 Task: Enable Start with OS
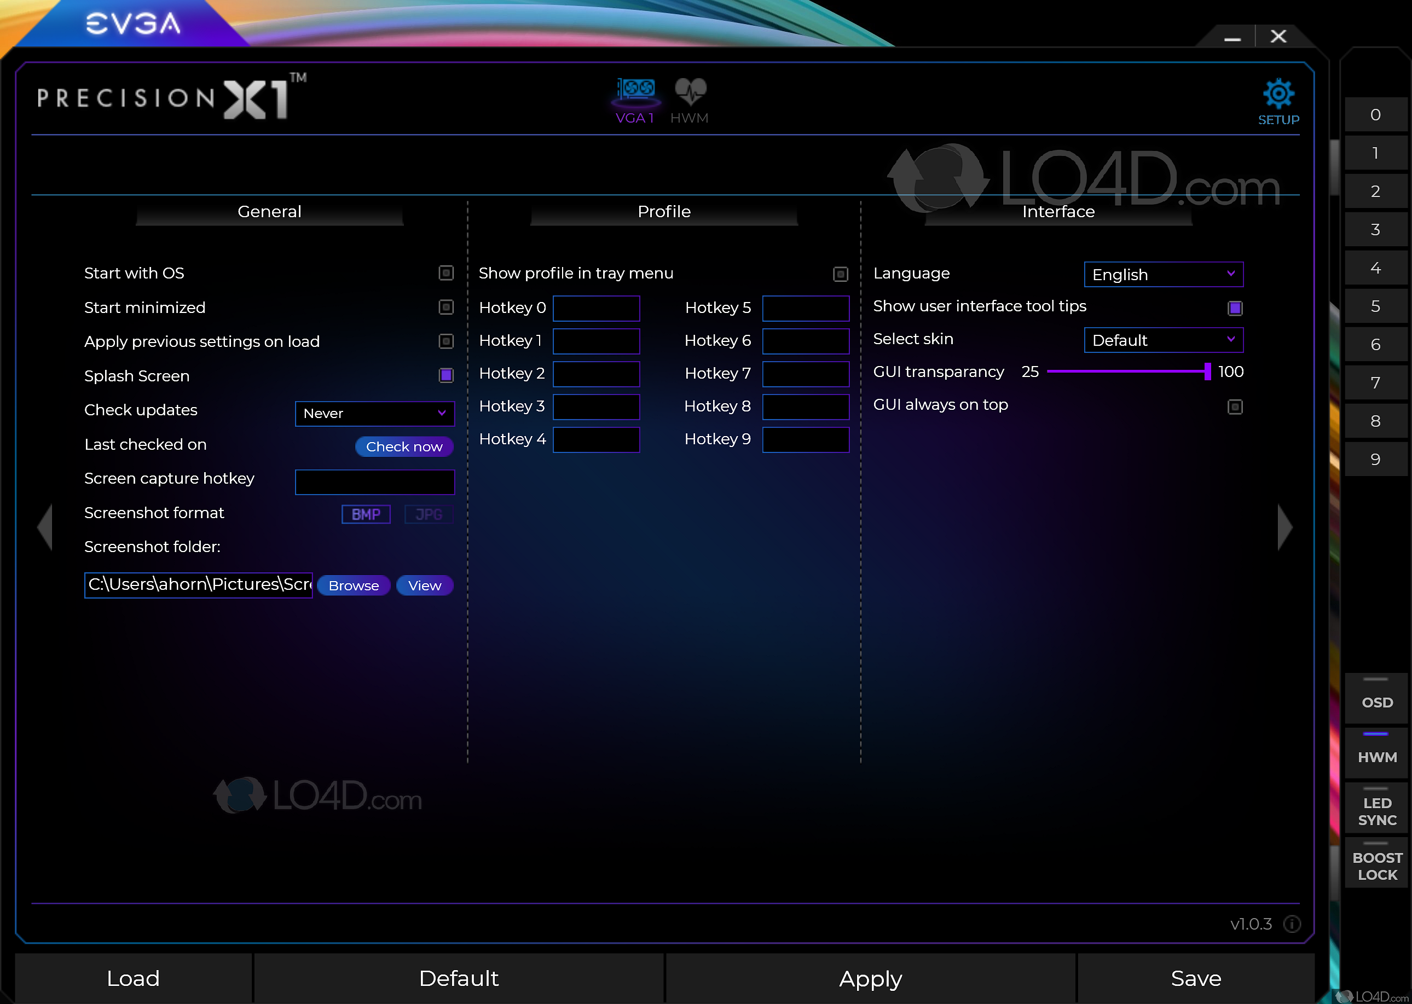point(445,272)
